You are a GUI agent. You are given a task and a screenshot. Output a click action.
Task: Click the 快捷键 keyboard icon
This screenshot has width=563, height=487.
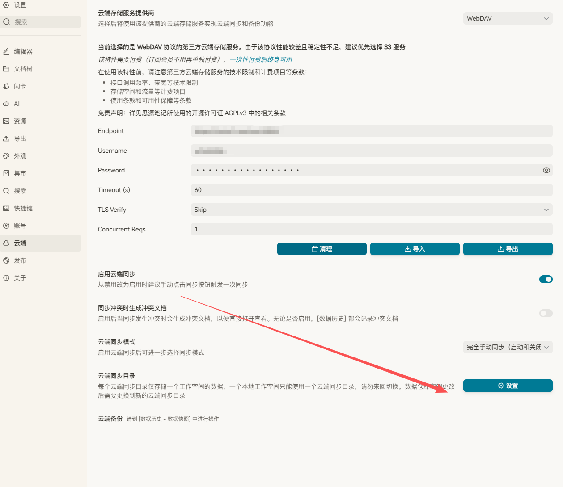click(x=6, y=208)
